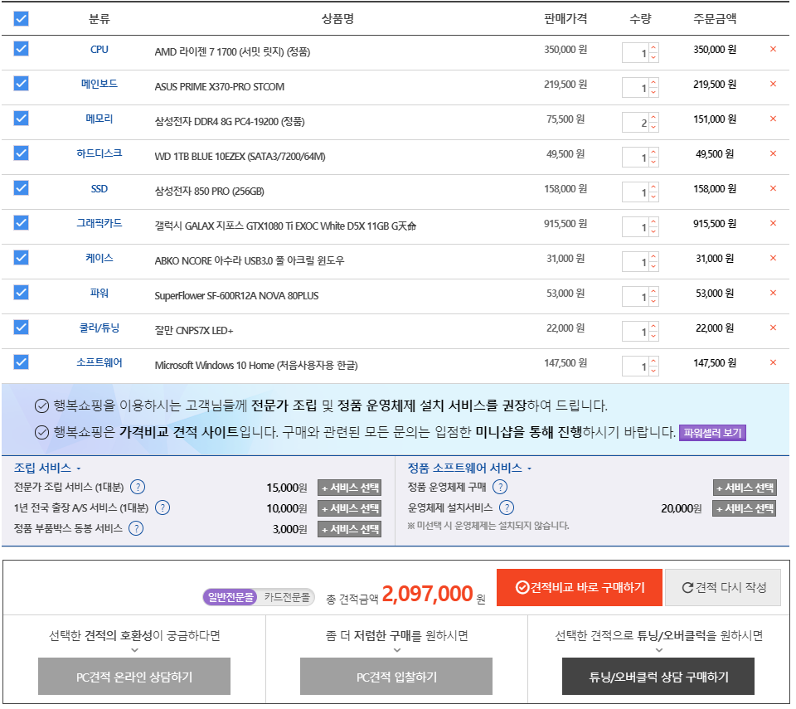Open product 삼성전자 850 PRO (256GB)
Screen dimensions: 796x709
pyautogui.click(x=211, y=192)
